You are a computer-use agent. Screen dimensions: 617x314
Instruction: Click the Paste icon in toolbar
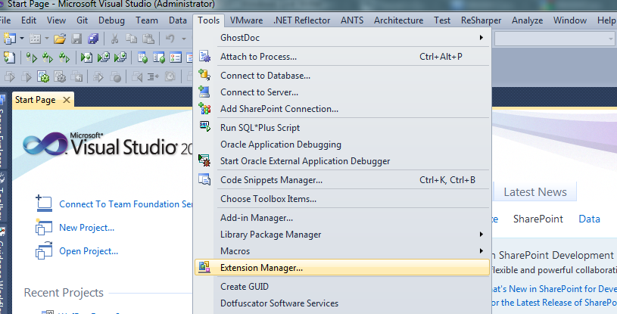[148, 38]
